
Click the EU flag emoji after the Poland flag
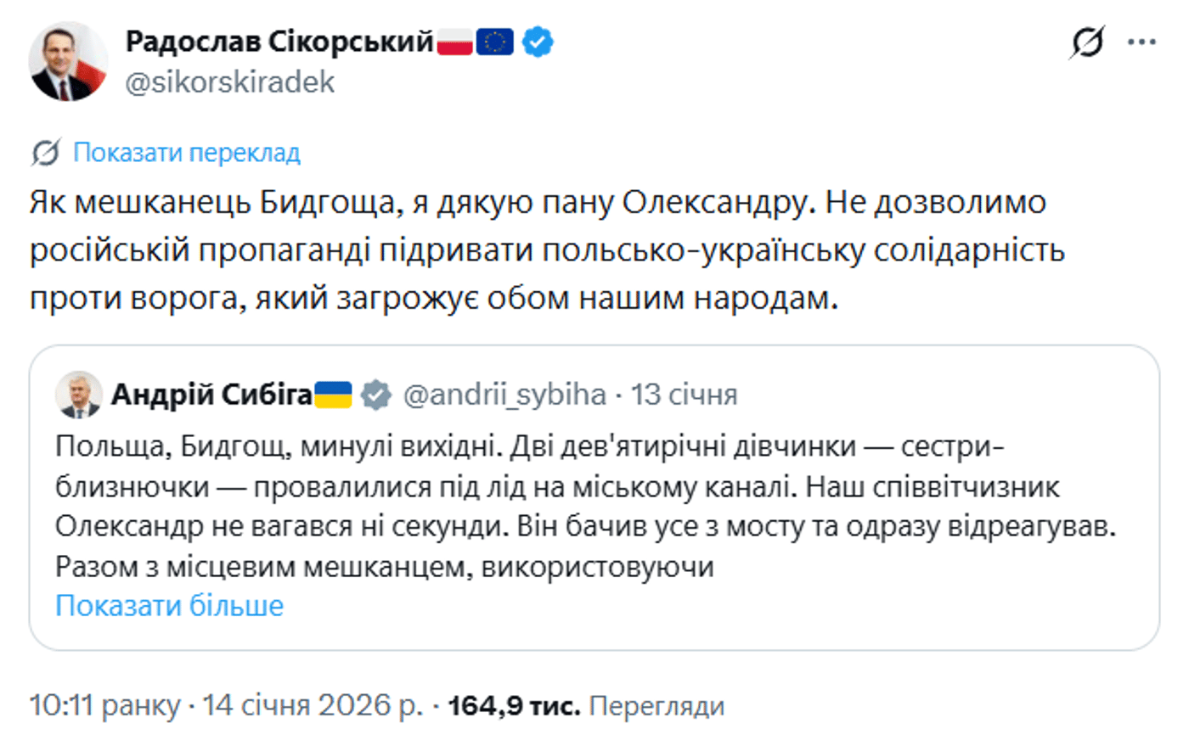[x=495, y=40]
